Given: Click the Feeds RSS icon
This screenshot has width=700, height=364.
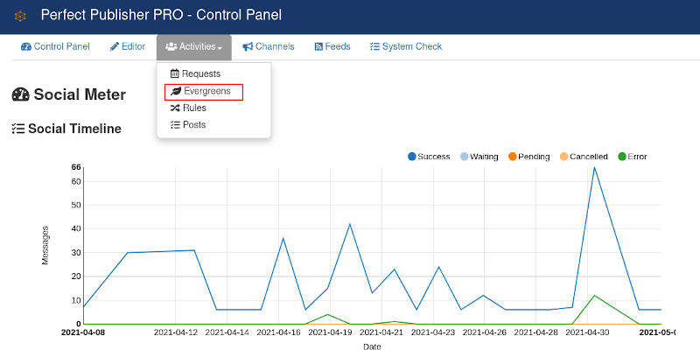Looking at the screenshot, I should click(318, 47).
